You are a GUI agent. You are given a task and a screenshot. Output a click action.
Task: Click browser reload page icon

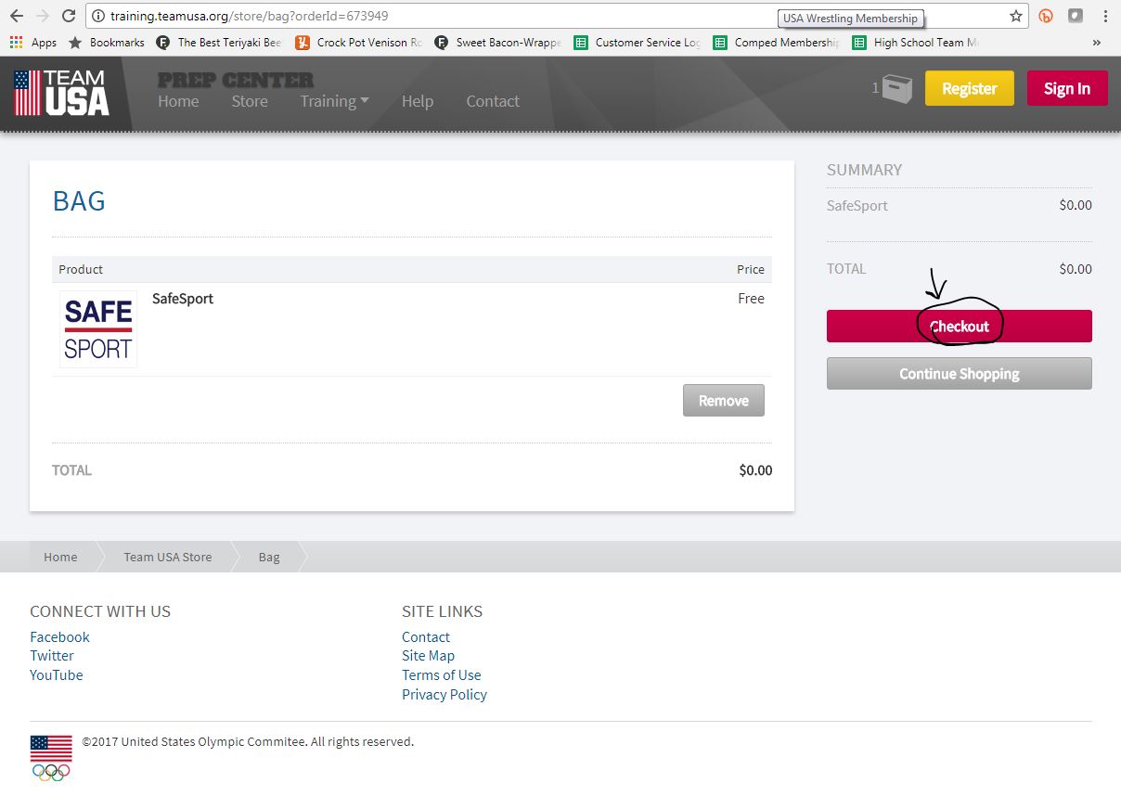pyautogui.click(x=69, y=16)
